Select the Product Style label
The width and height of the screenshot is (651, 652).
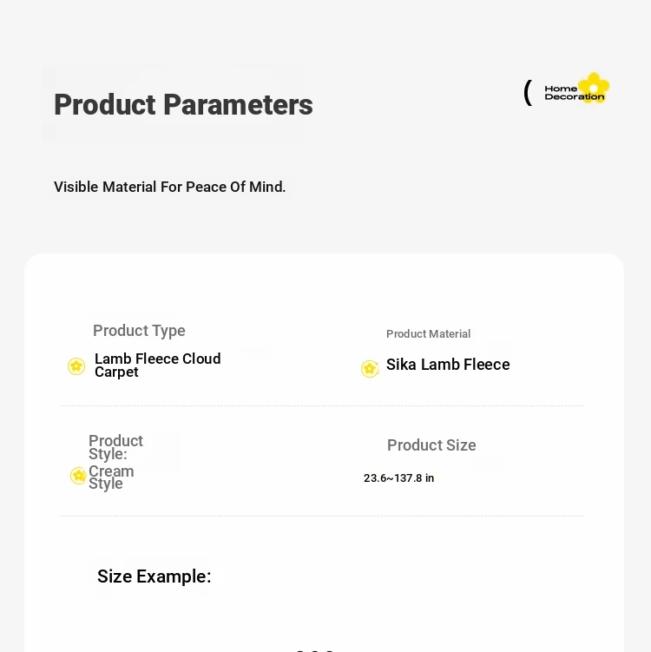click(x=115, y=447)
